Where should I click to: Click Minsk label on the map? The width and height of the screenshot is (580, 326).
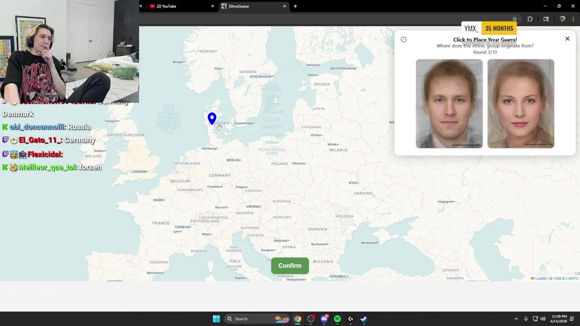tap(333, 144)
